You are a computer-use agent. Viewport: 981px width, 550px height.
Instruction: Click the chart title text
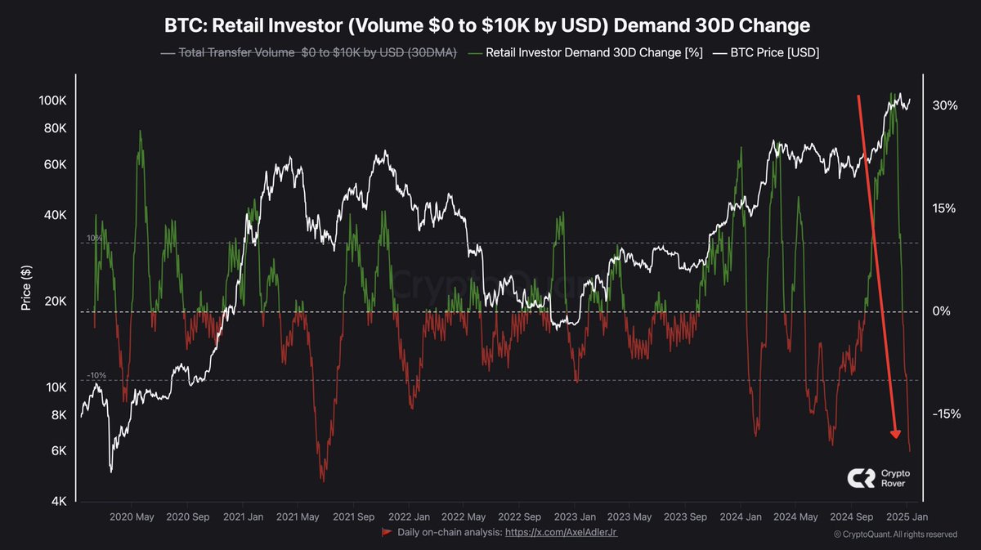coord(487,25)
